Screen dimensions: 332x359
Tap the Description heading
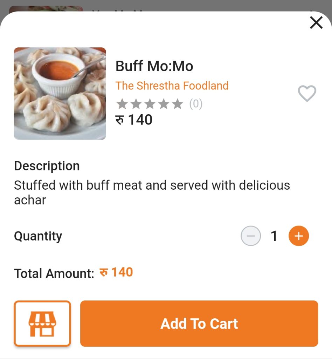coord(47,166)
